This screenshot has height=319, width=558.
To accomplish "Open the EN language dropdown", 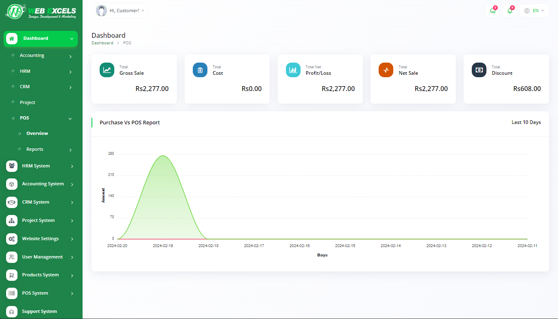I will click(x=534, y=11).
